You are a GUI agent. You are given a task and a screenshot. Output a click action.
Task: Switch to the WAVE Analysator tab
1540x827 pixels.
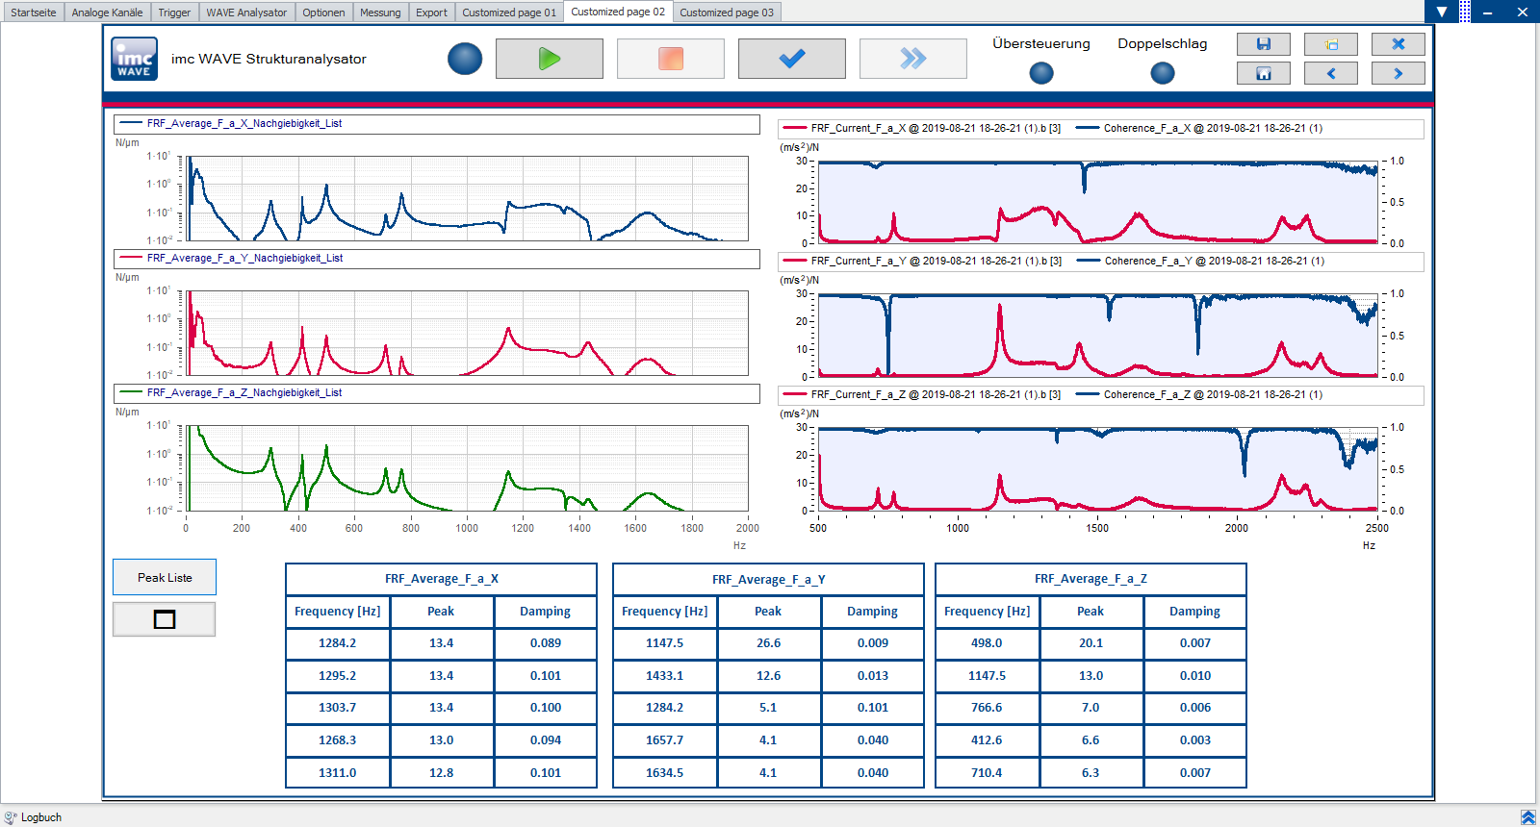tap(246, 13)
